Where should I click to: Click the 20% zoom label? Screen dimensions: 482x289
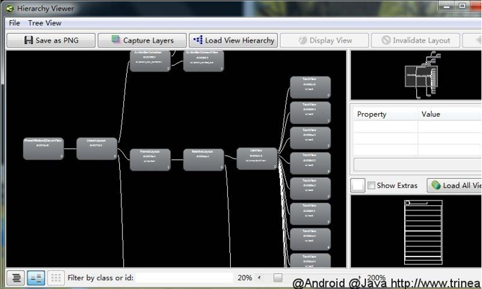[x=245, y=277]
